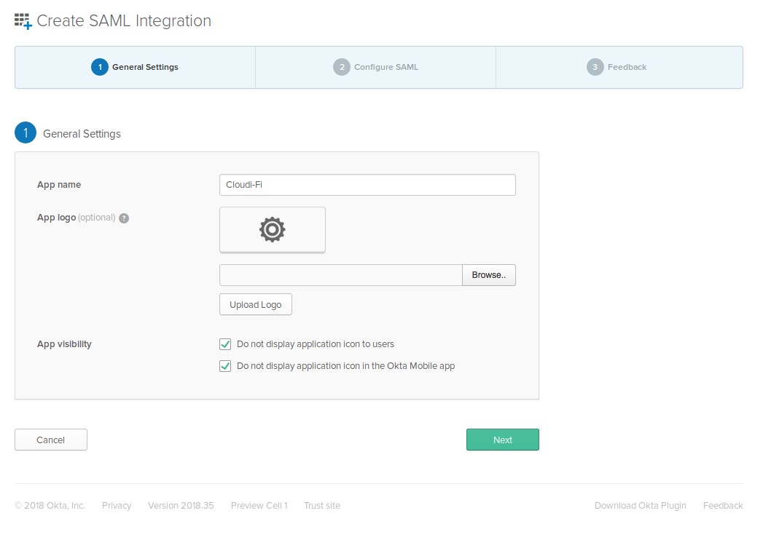Click the step 2 circle next to Configure SAML
Screen dimensions: 763x548
(342, 67)
